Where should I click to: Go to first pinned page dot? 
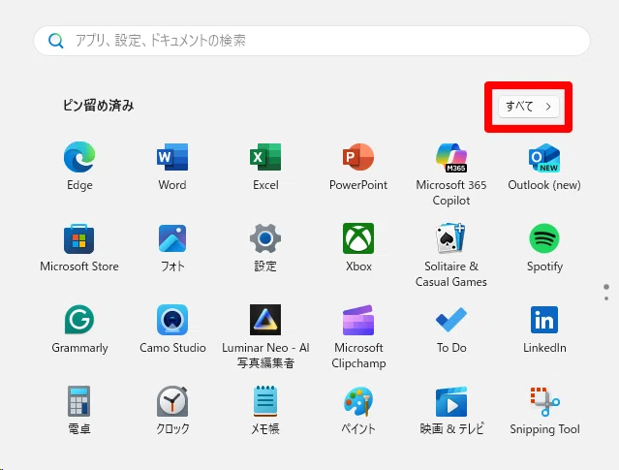606,287
